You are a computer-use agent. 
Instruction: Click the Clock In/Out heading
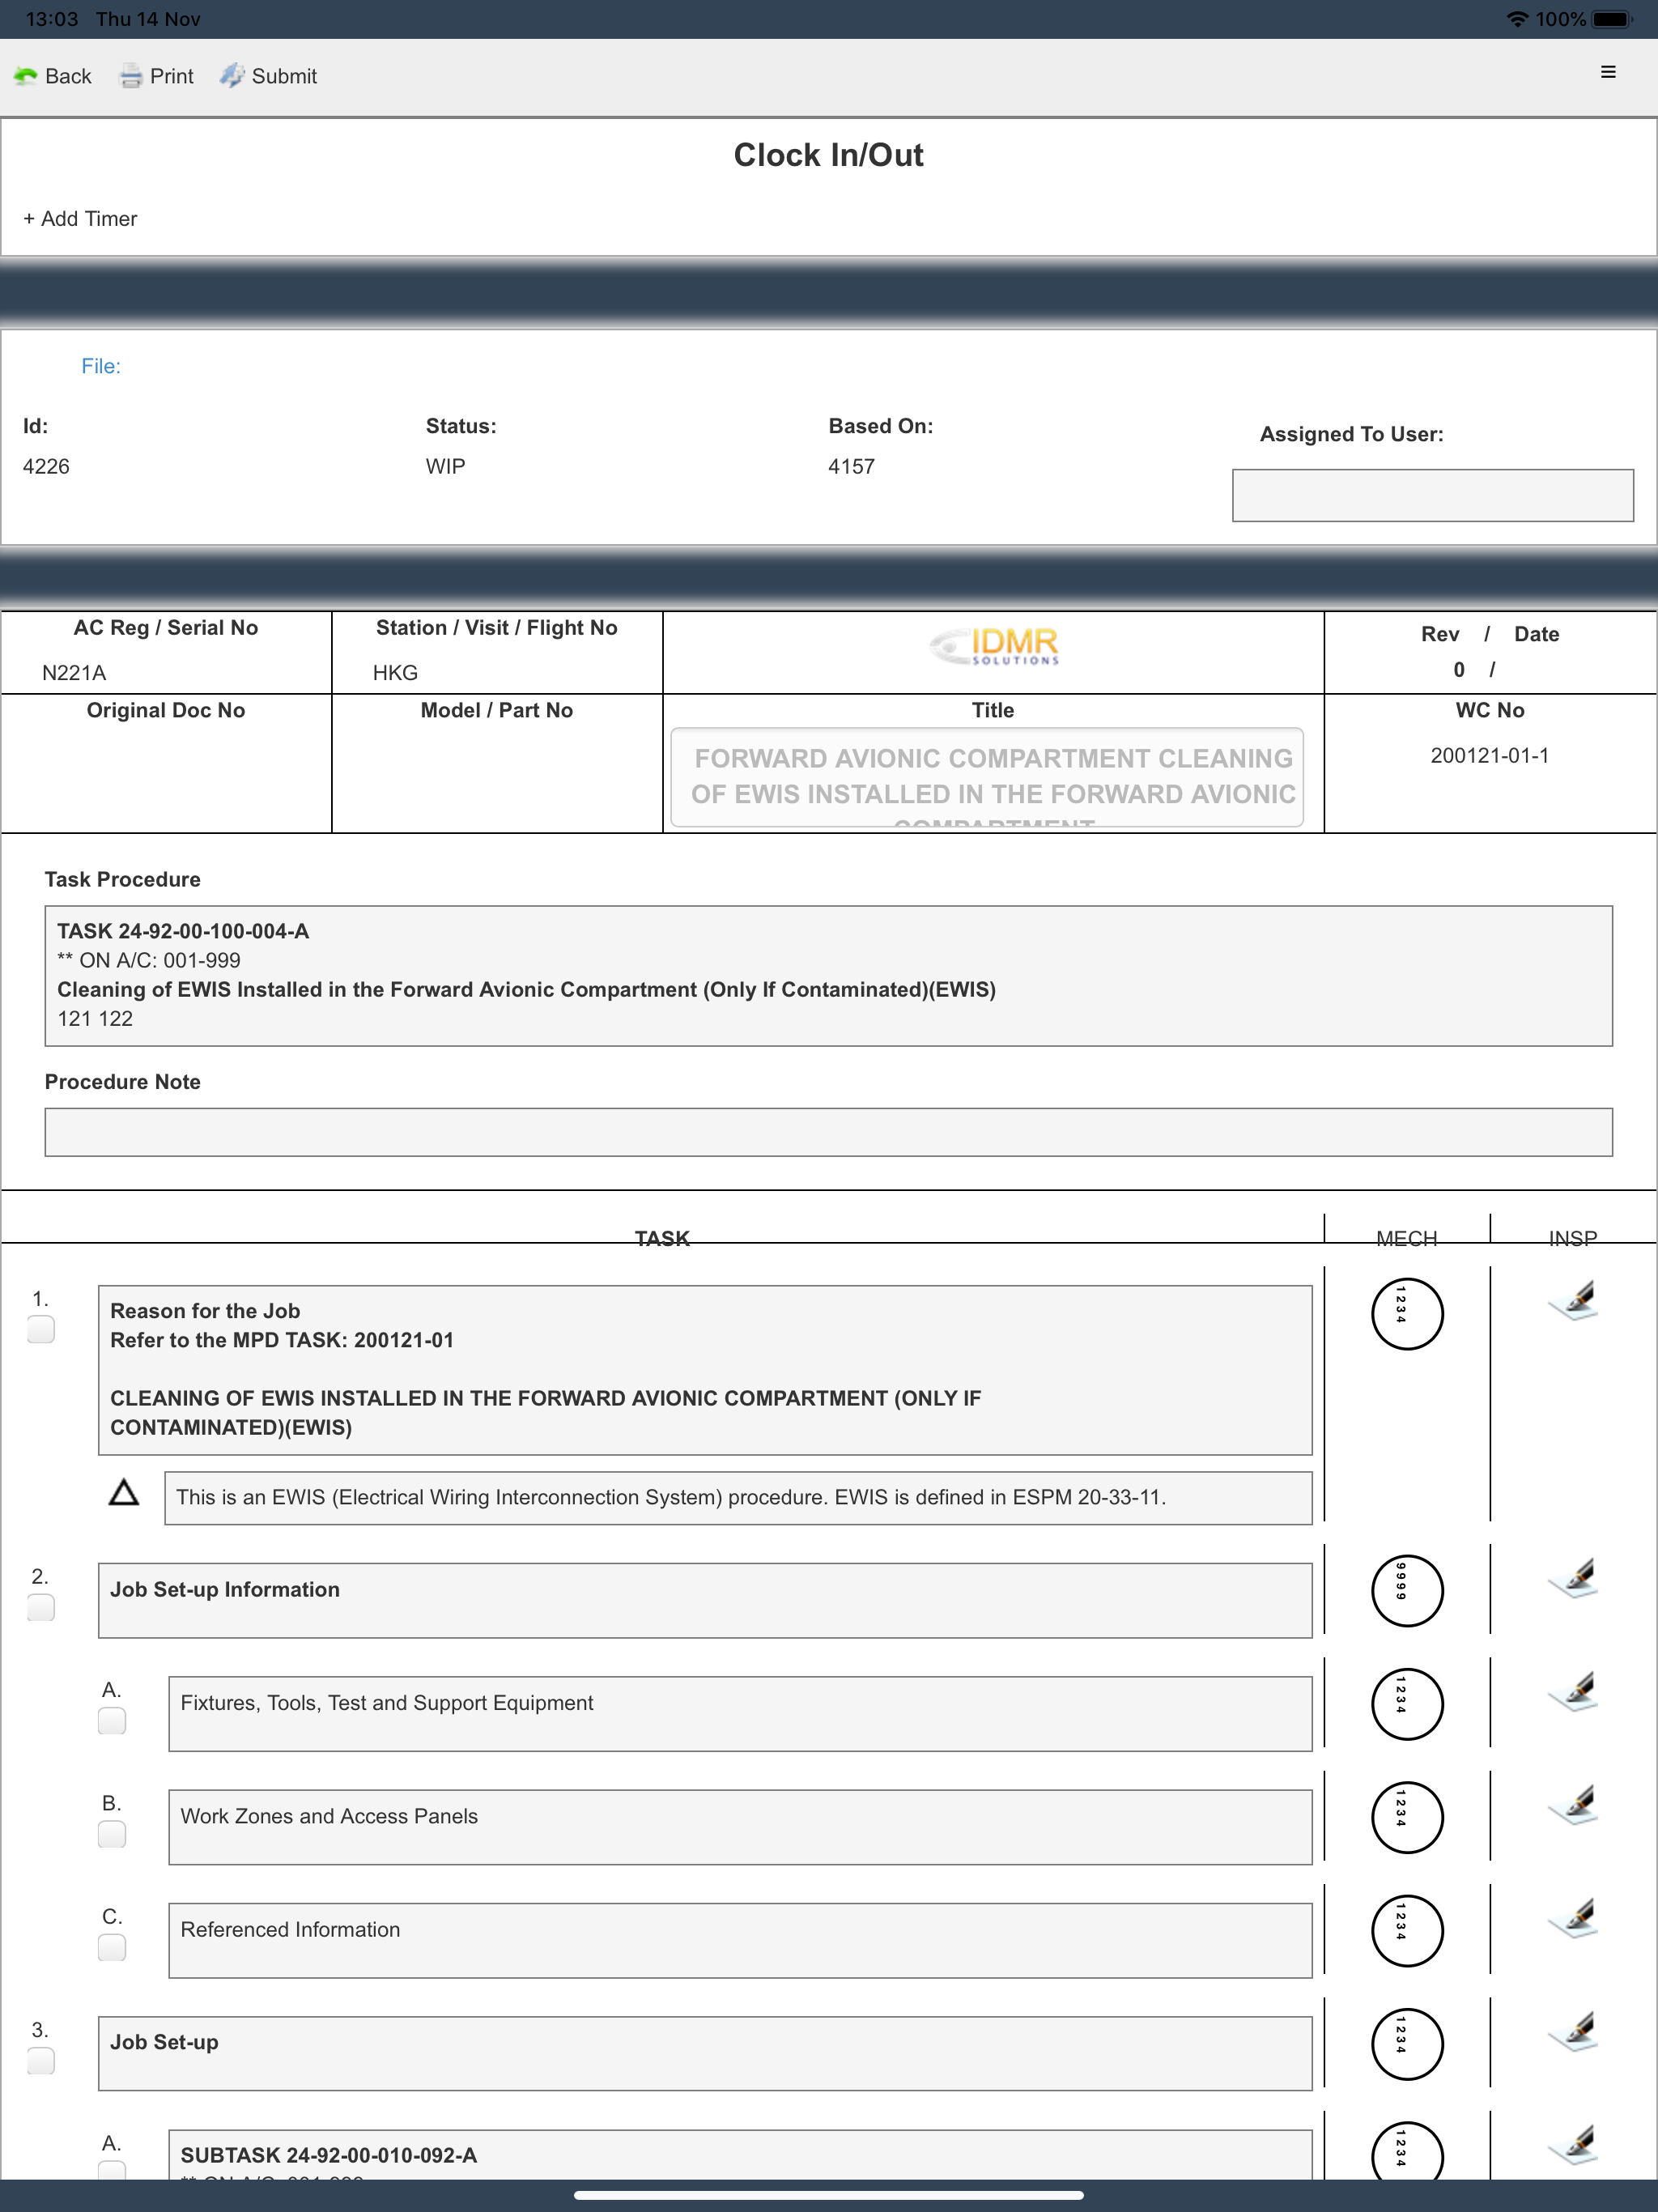point(828,155)
